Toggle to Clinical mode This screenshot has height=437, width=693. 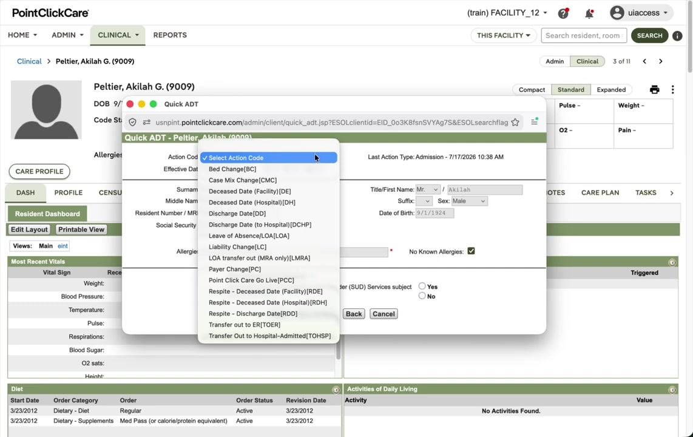tap(587, 61)
